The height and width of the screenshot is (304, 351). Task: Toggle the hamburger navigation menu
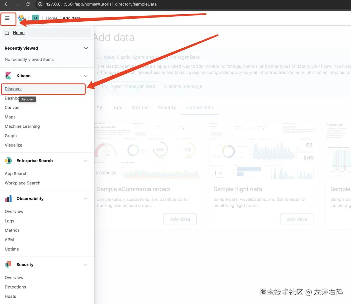[7, 18]
